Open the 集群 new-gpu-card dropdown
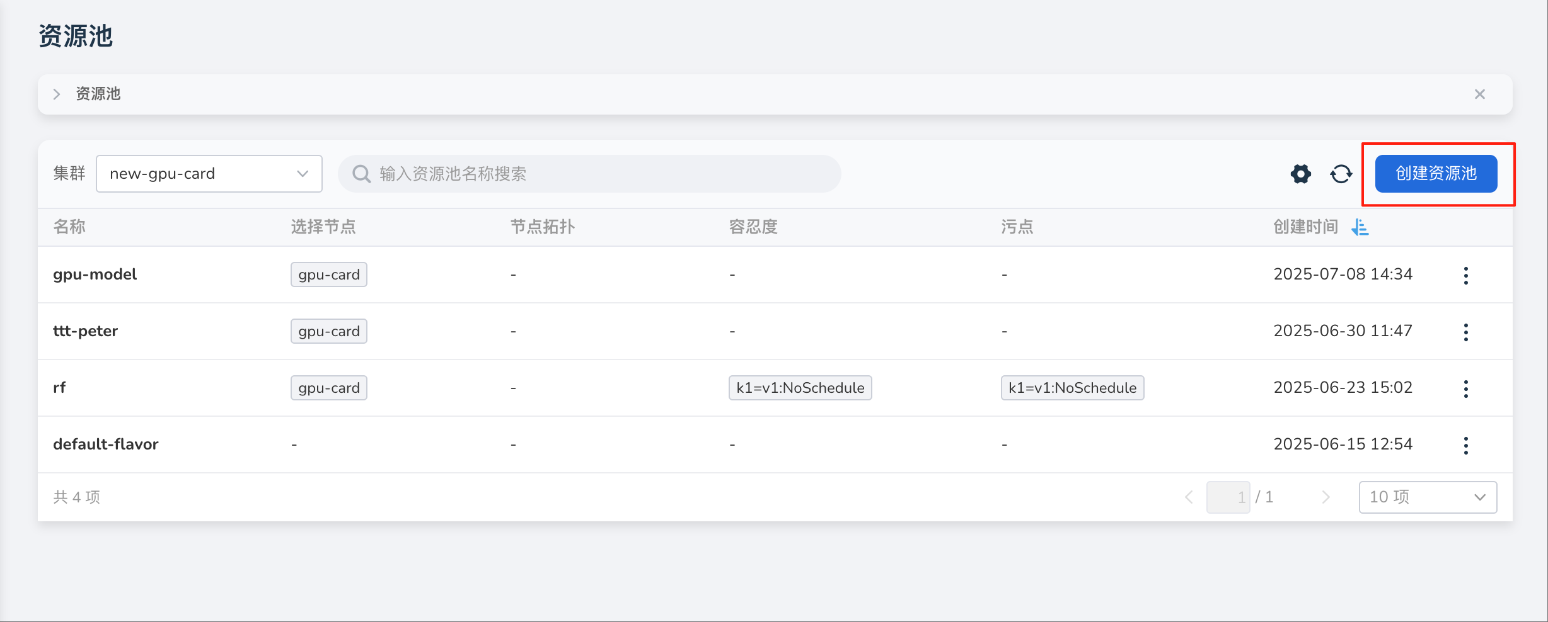 (x=209, y=174)
